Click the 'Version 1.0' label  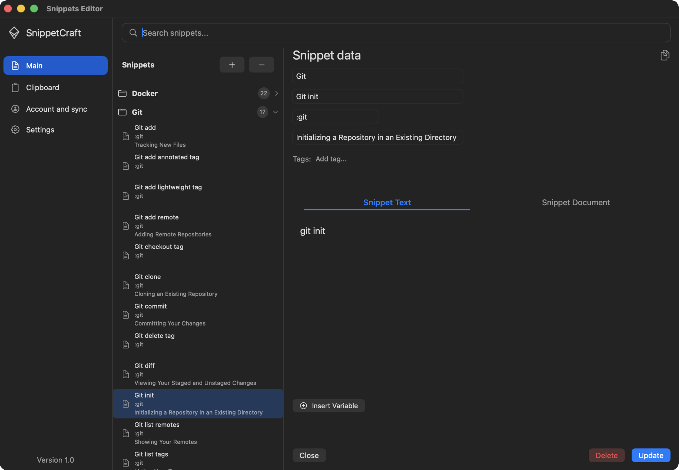coord(56,460)
